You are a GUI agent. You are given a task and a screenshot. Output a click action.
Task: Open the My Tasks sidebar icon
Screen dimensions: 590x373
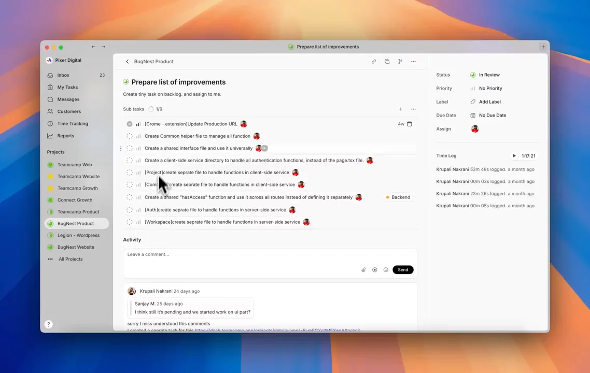coord(50,87)
